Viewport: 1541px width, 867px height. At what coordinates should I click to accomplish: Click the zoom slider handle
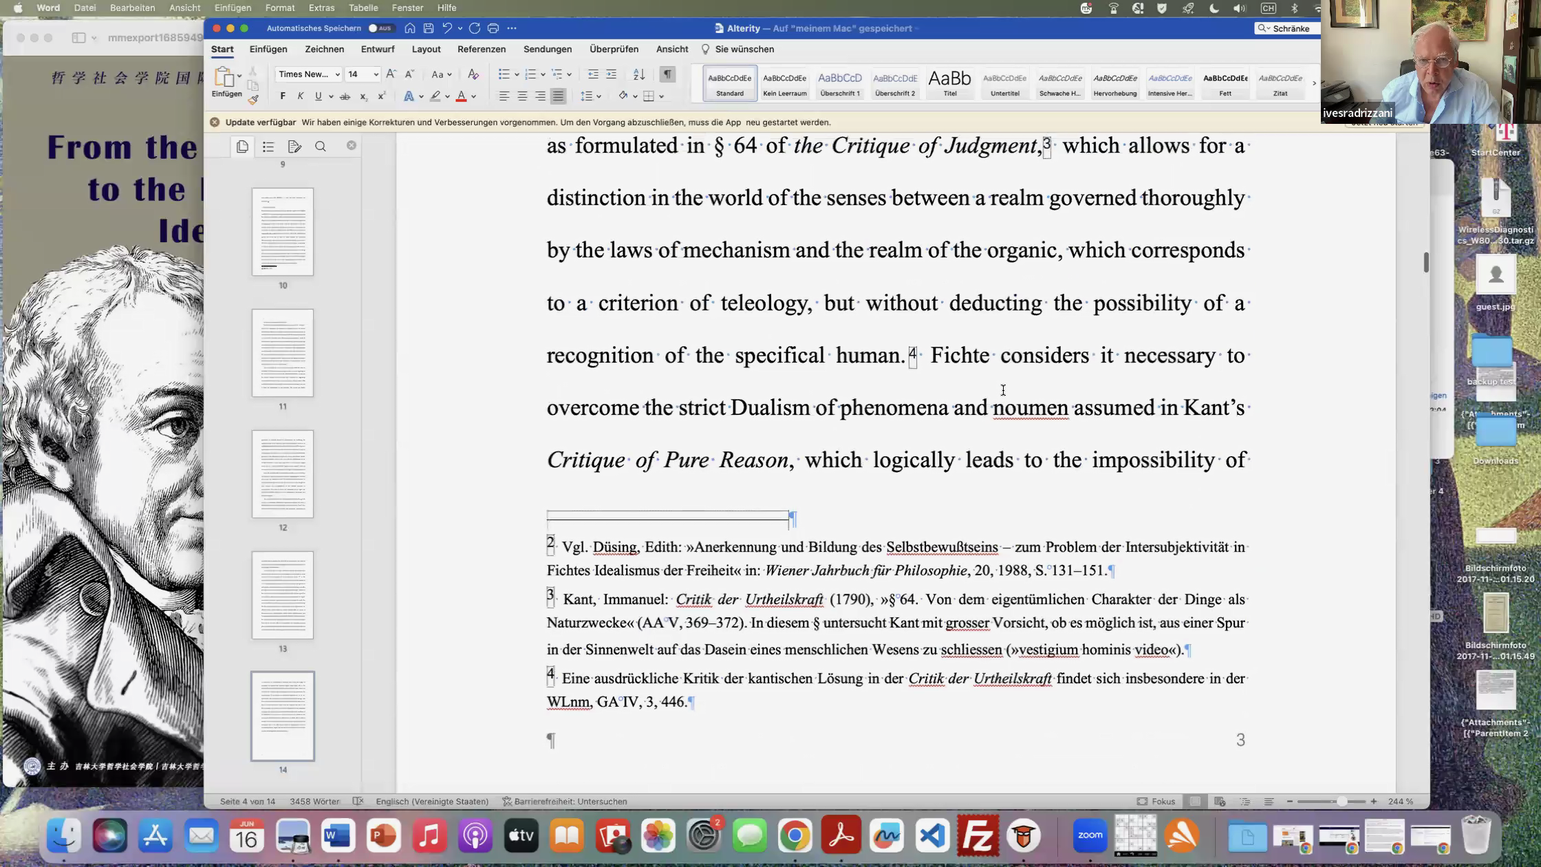pyautogui.click(x=1341, y=802)
